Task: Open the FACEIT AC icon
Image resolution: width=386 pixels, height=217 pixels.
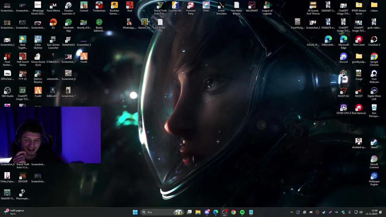Action: tap(343, 93)
